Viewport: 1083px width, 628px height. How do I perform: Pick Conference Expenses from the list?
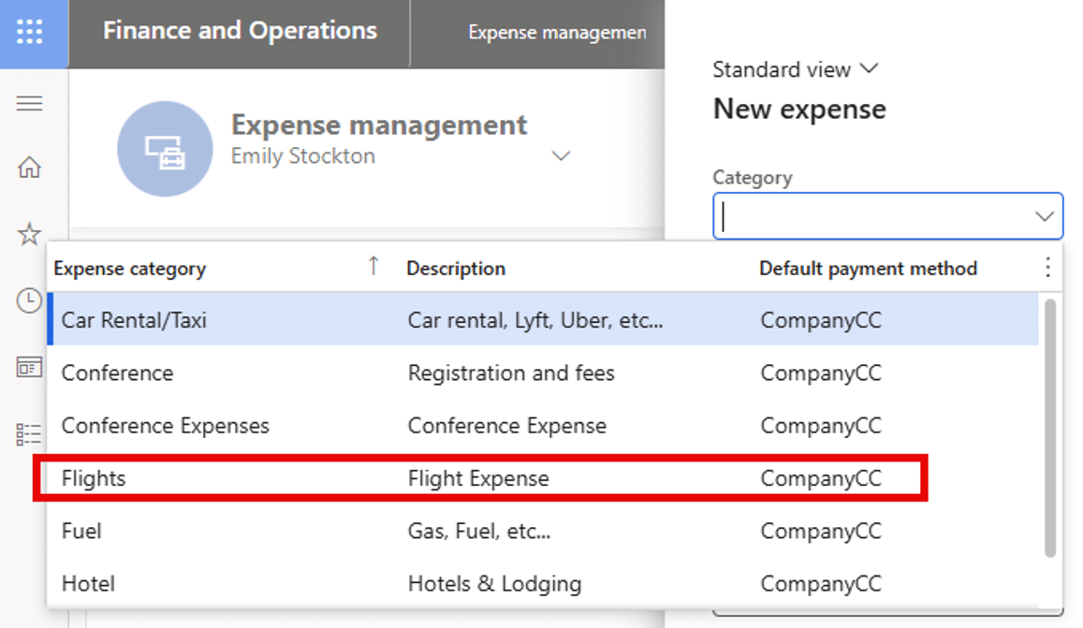click(x=166, y=426)
